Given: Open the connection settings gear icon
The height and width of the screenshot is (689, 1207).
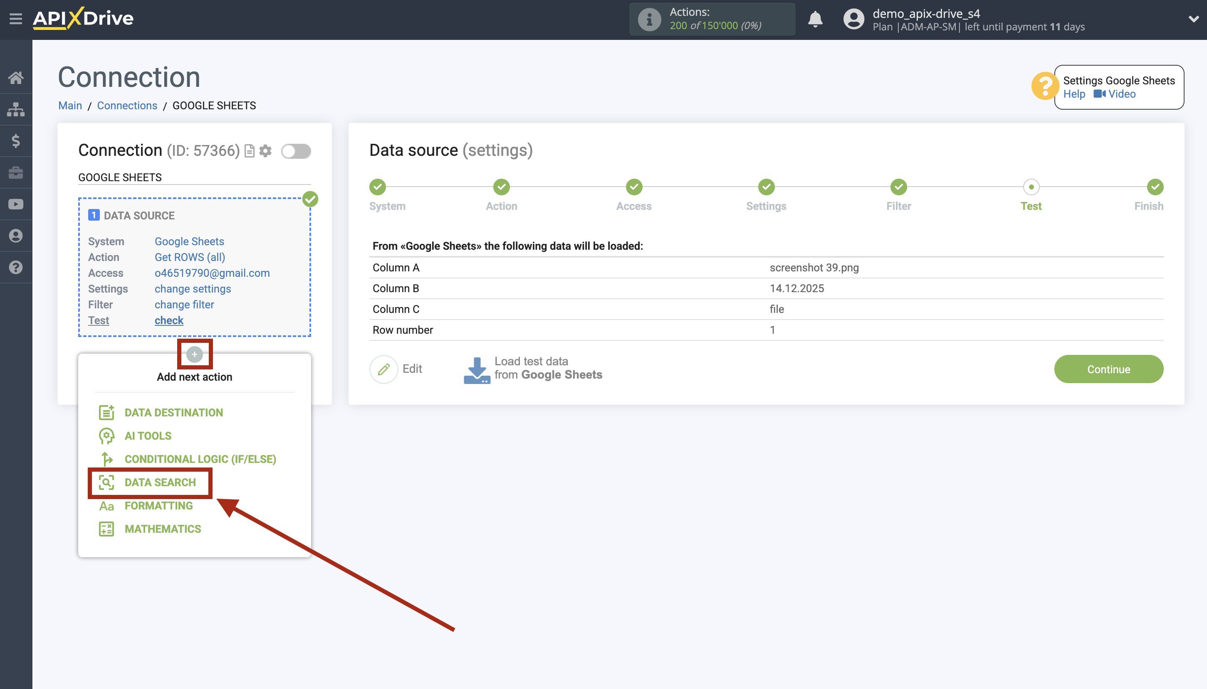Looking at the screenshot, I should click(266, 150).
